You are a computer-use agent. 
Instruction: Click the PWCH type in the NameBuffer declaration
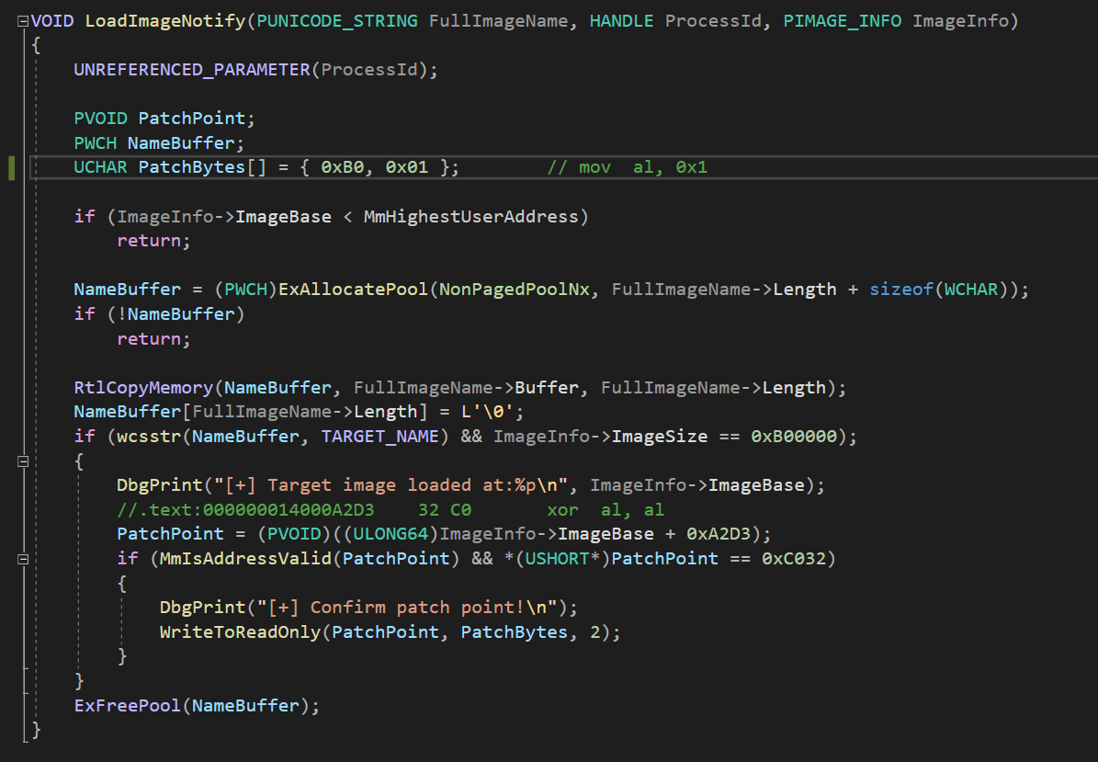coord(96,142)
